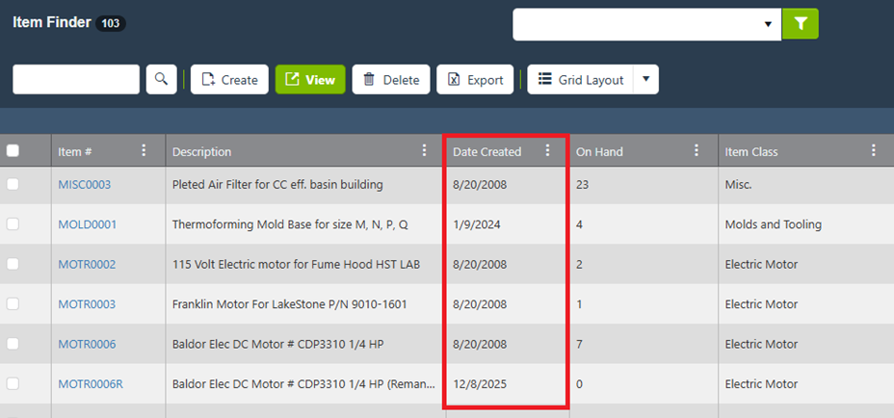
Task: Select 'Franklin Motor For LakeStone P/N 9010-1601'
Action: point(290,304)
